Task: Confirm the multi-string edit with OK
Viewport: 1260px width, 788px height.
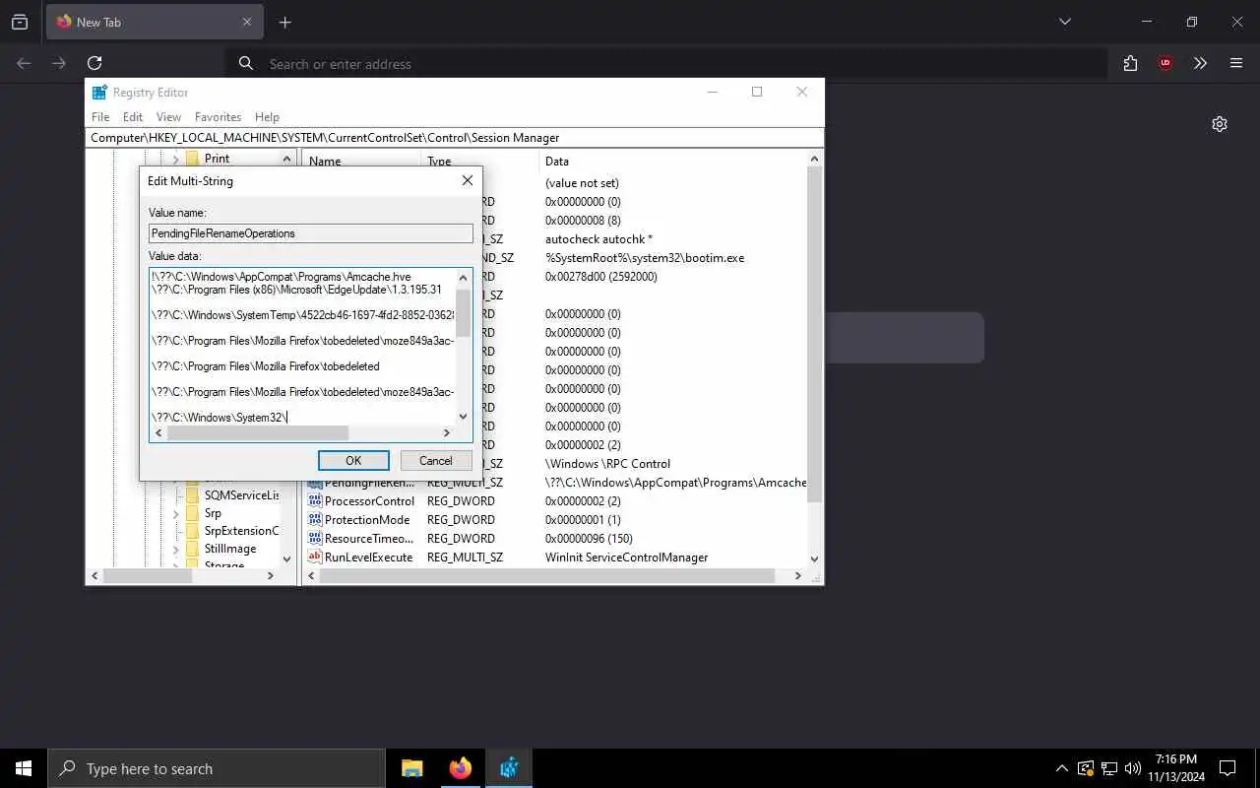Action: pos(353,460)
